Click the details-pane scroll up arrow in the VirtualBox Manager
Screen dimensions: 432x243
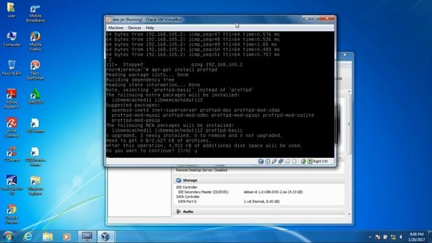coord(350,91)
